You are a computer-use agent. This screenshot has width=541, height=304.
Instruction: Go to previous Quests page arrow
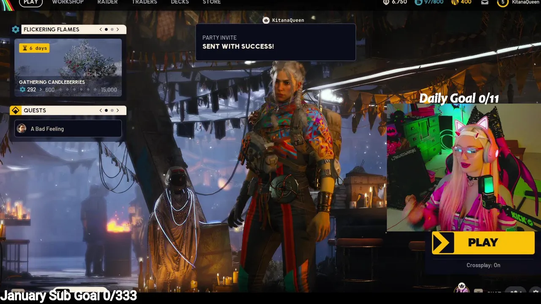(x=101, y=111)
